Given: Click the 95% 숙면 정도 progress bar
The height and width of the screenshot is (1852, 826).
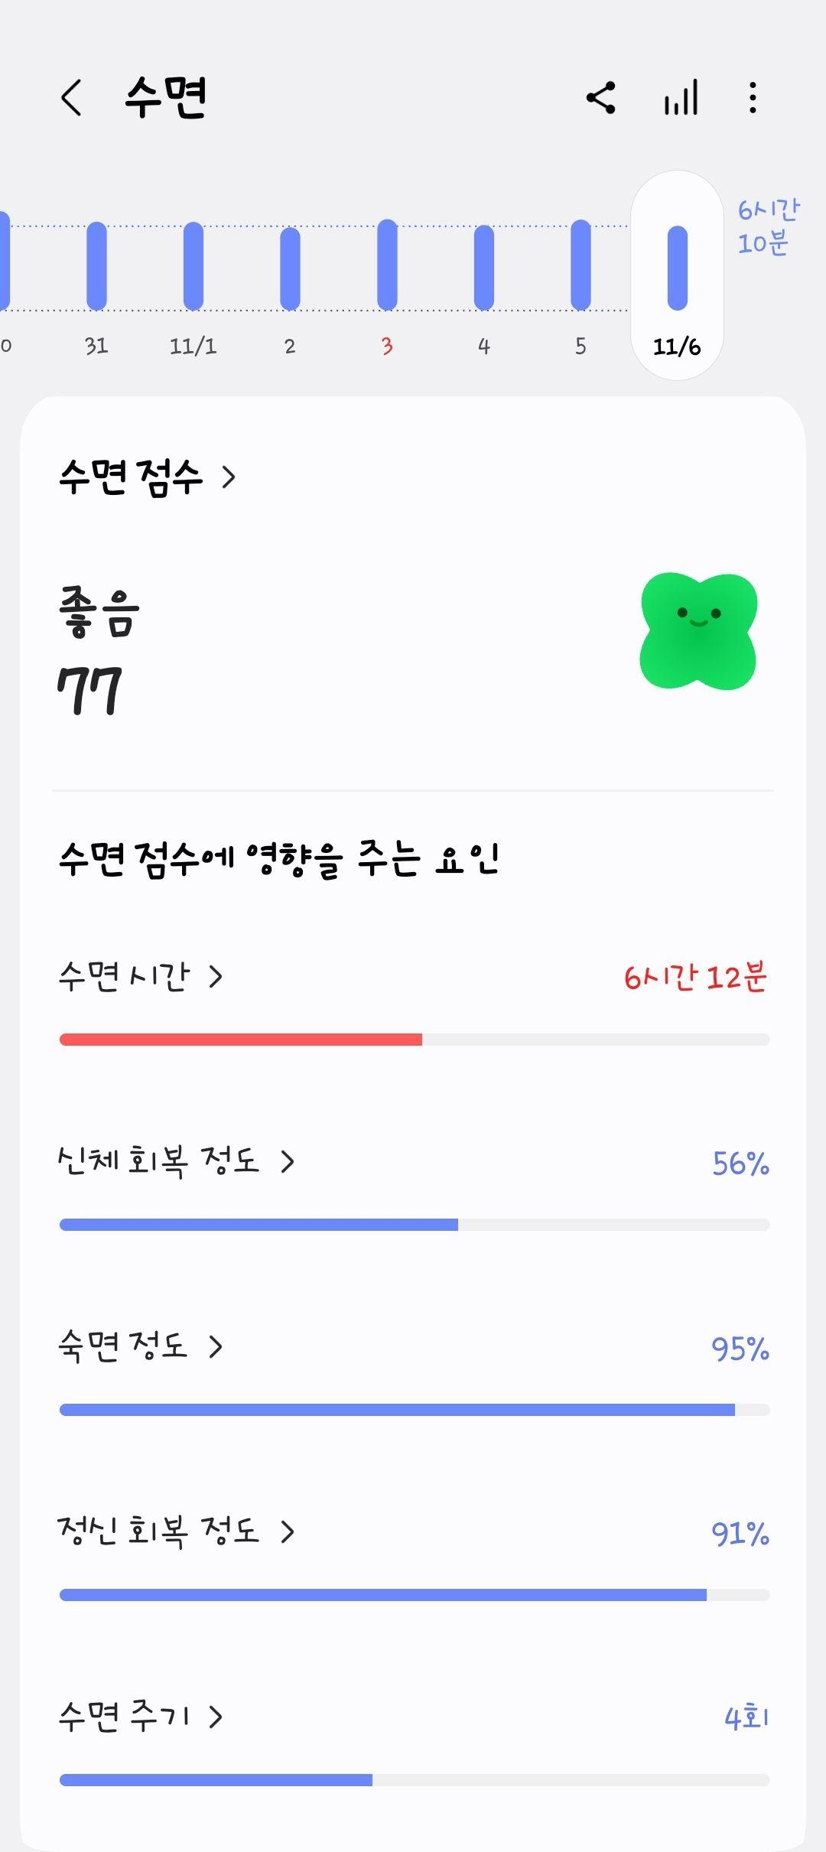Looking at the screenshot, I should [x=415, y=1410].
